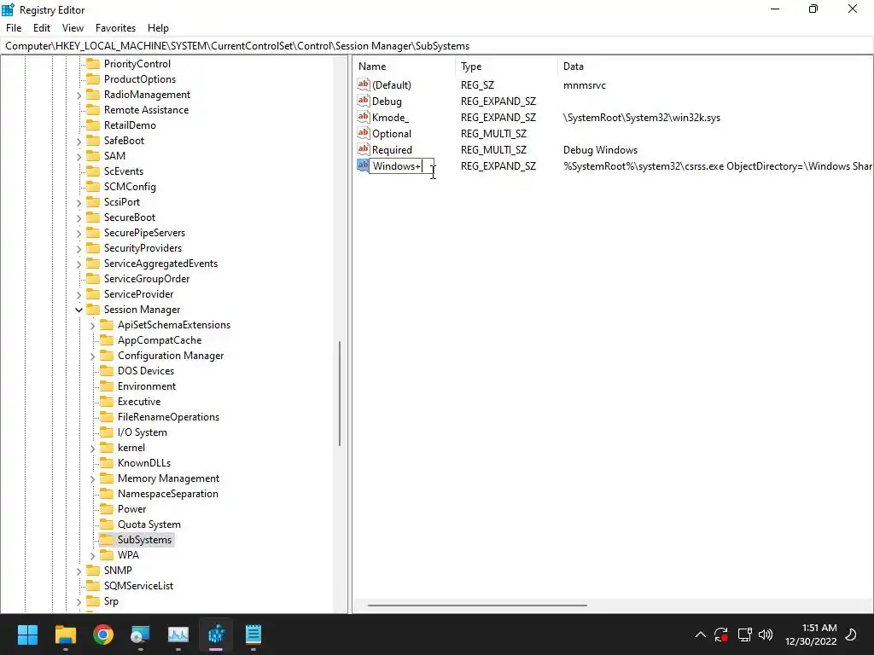The height and width of the screenshot is (655, 874).
Task: Click the network tray icon
Action: pyautogui.click(x=744, y=634)
